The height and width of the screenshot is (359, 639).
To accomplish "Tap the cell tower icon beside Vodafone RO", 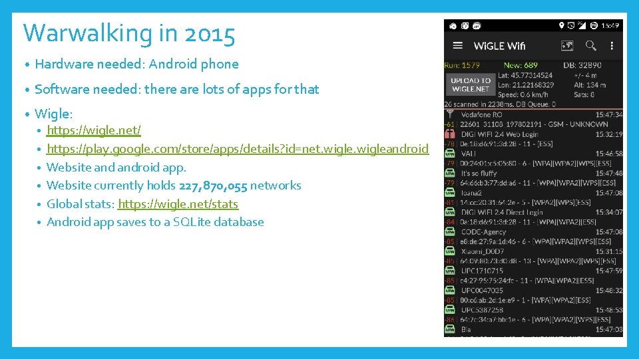I will pos(450,114).
